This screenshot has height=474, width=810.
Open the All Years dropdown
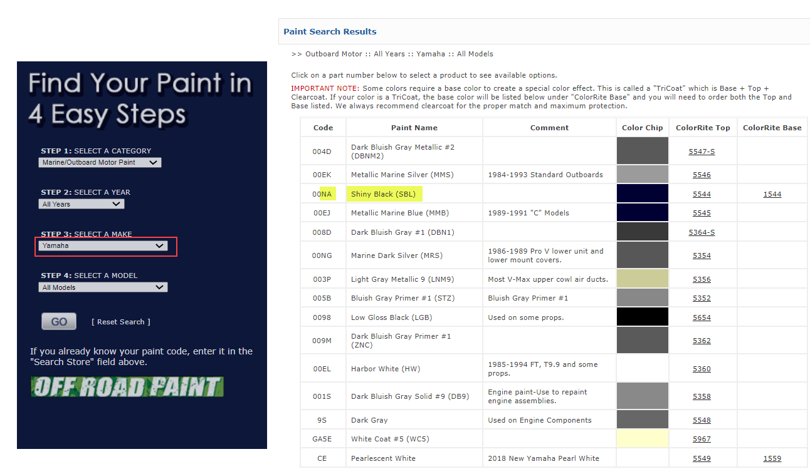[82, 204]
